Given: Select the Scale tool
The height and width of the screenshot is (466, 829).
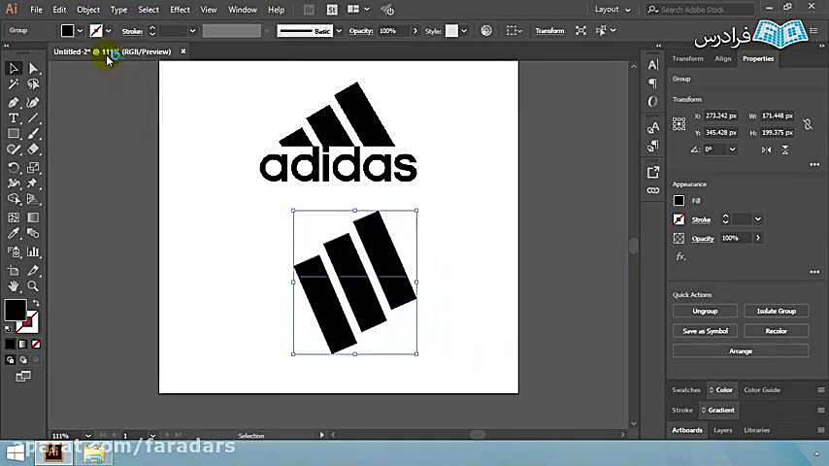Looking at the screenshot, I should [33, 168].
